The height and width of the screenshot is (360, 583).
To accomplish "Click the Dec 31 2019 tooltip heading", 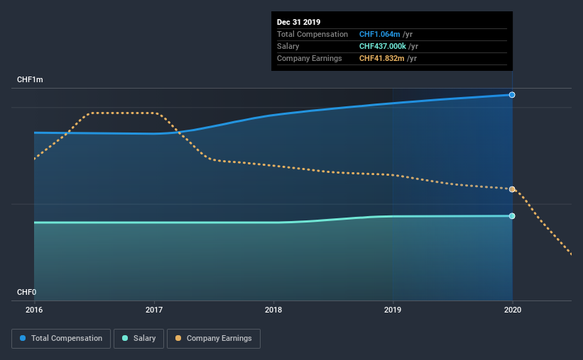I will 298,22.
